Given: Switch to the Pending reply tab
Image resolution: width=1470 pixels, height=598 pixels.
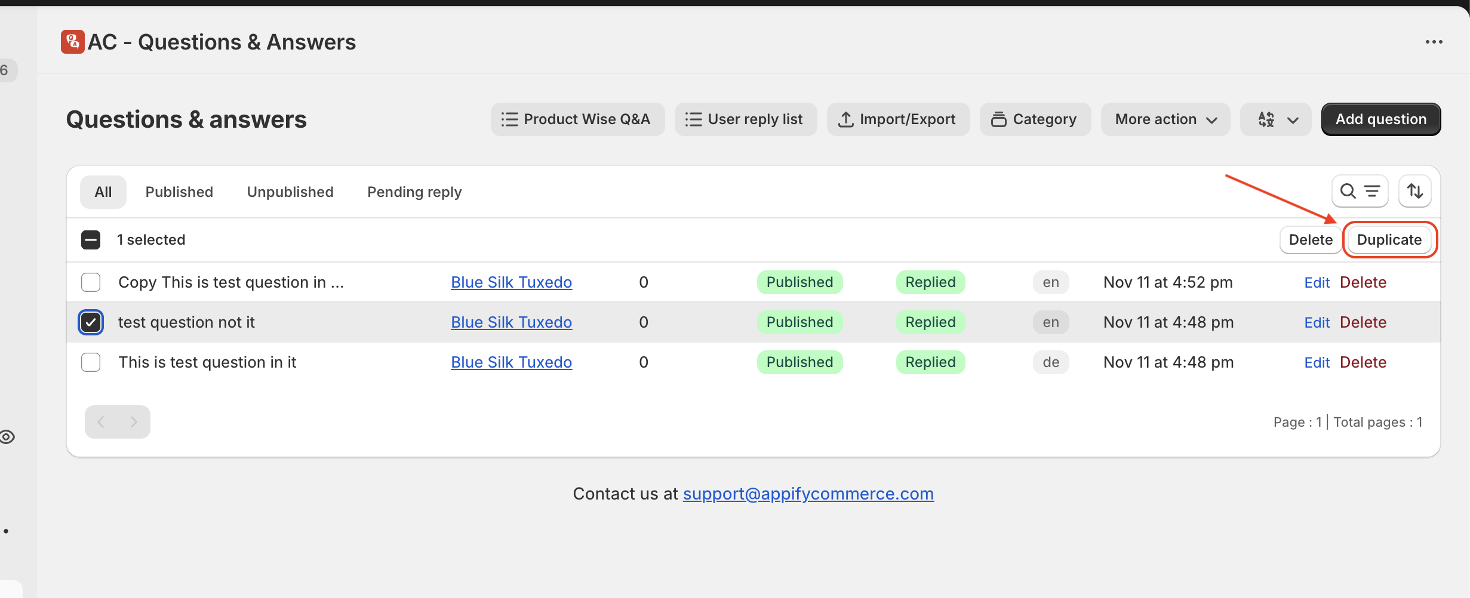Looking at the screenshot, I should (414, 192).
